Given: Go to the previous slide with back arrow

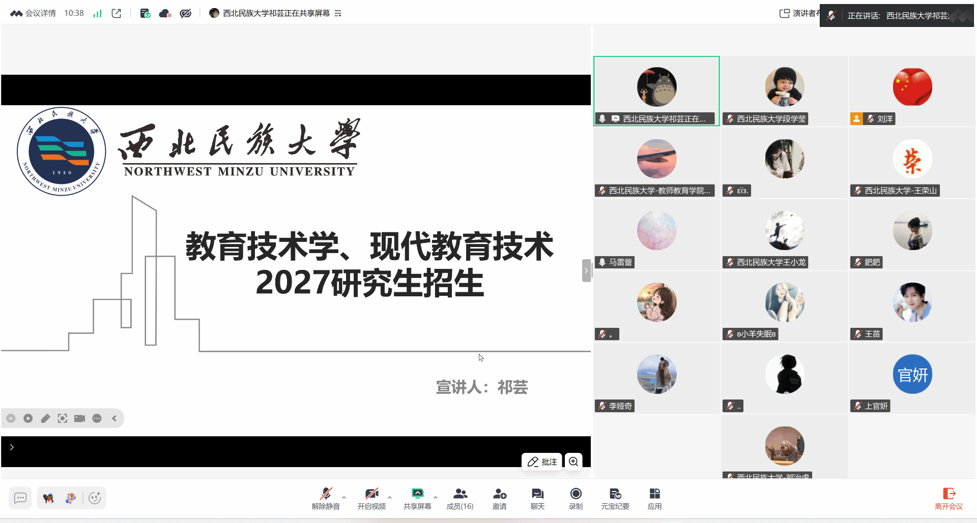Looking at the screenshot, I should pos(11,418).
